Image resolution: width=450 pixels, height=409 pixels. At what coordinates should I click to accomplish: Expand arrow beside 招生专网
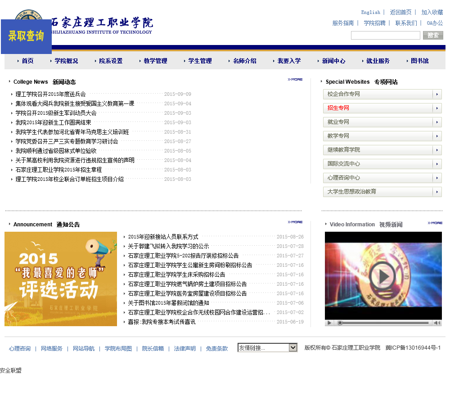click(437, 108)
